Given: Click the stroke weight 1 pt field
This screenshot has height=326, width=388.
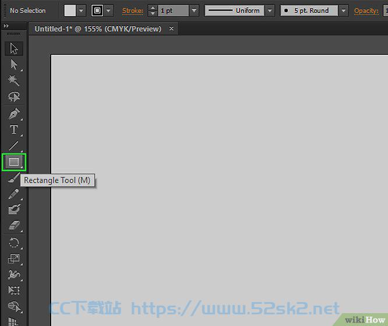Looking at the screenshot, I should pos(173,10).
